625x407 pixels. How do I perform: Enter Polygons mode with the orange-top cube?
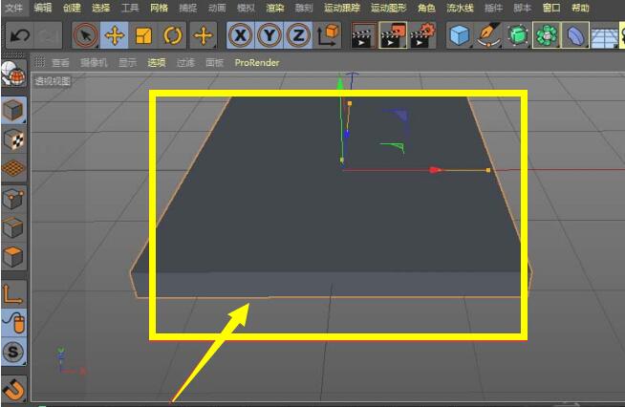pos(13,256)
